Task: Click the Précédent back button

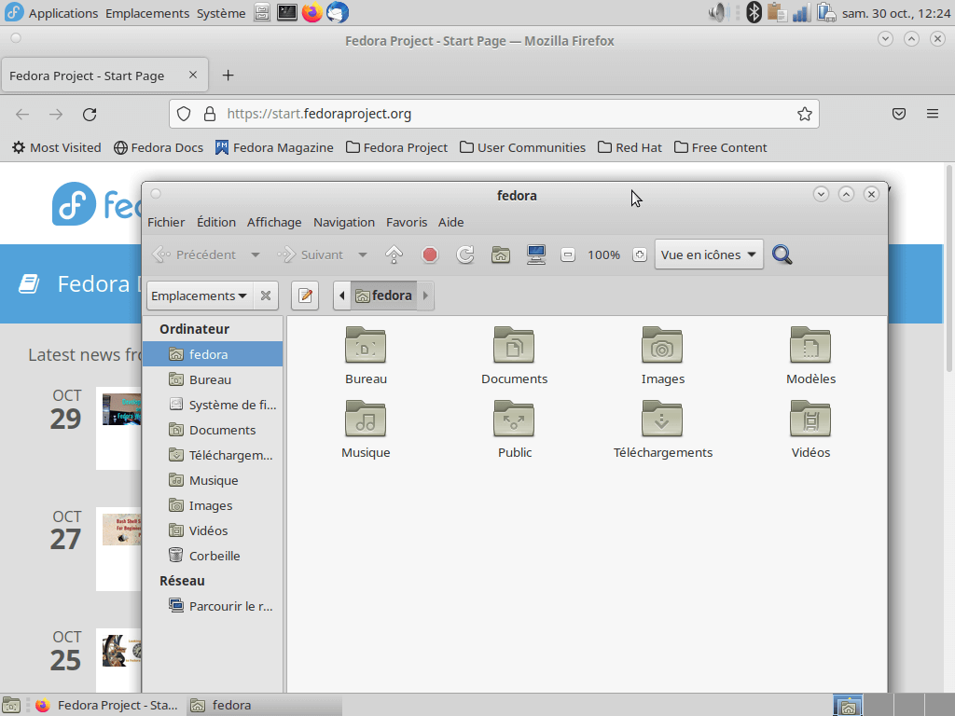Action: pos(194,255)
